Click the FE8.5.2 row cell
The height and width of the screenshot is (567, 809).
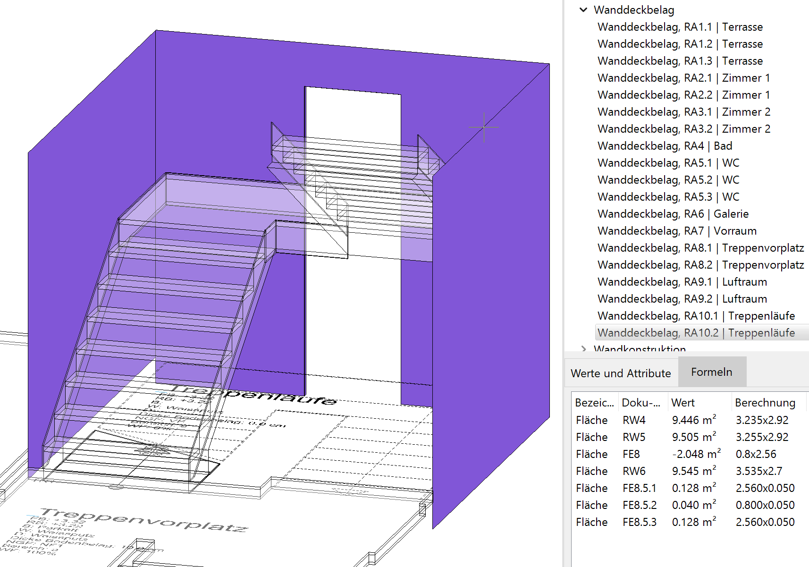(640, 505)
